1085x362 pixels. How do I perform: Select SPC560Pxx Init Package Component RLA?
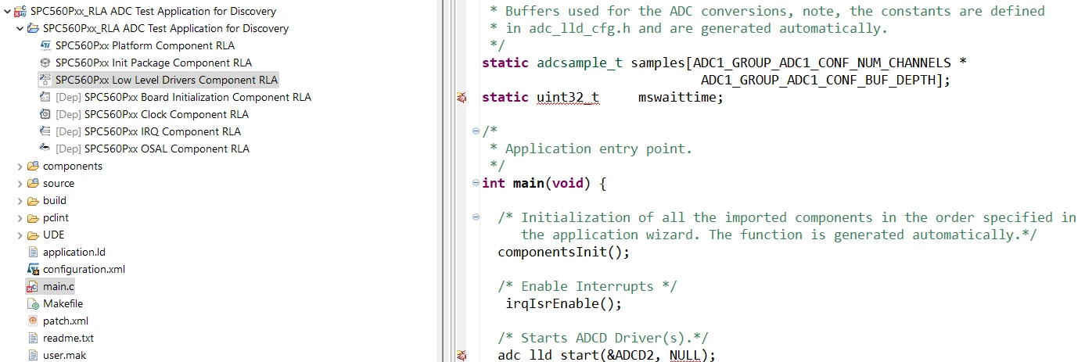[x=153, y=63]
